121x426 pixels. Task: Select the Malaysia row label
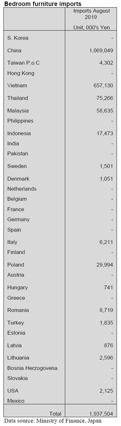[x=18, y=111]
